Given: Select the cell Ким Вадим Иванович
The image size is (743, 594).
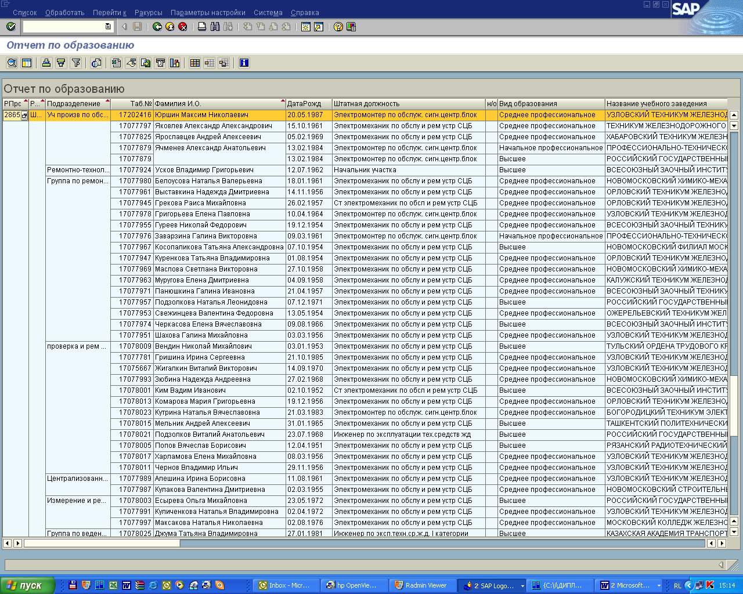Looking at the screenshot, I should [x=219, y=390].
